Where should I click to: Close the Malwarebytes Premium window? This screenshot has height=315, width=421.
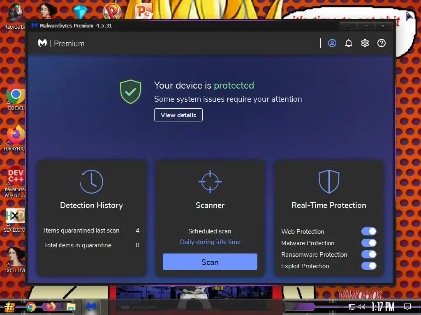point(383,26)
